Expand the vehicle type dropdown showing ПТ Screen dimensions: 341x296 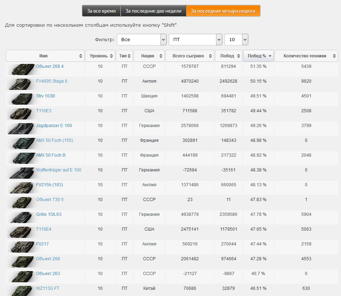tap(195, 39)
